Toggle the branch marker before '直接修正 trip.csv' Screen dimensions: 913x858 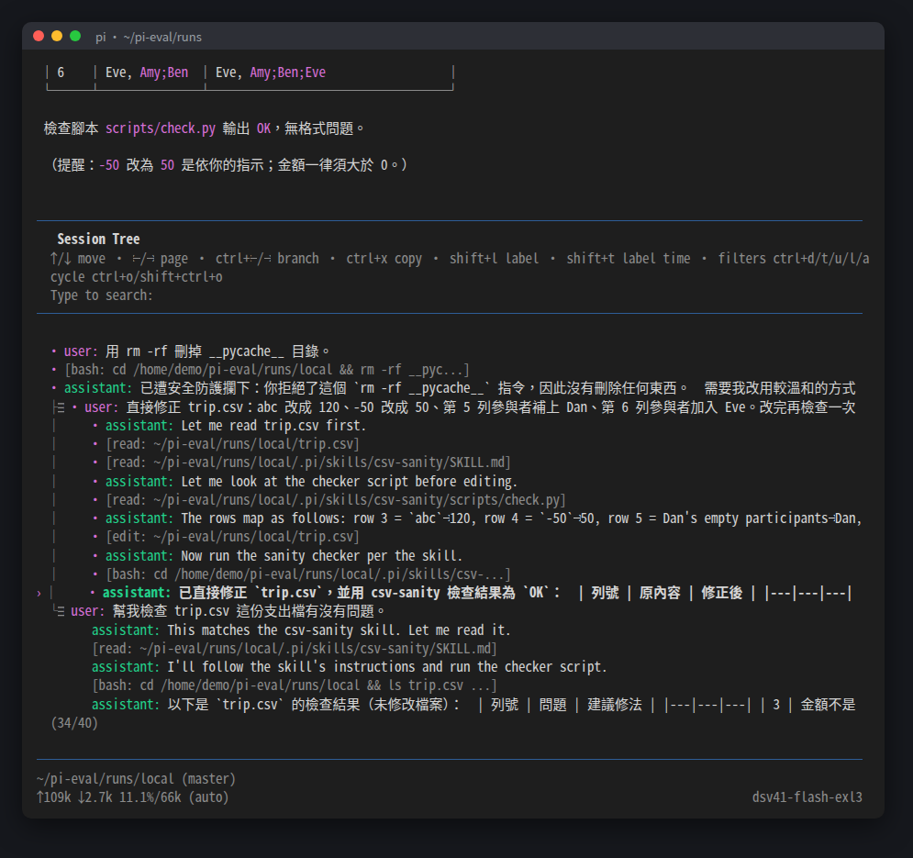pos(59,407)
